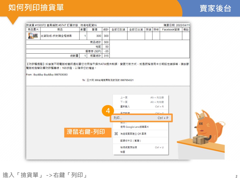Click the Facebook留言 column header

(171, 29)
